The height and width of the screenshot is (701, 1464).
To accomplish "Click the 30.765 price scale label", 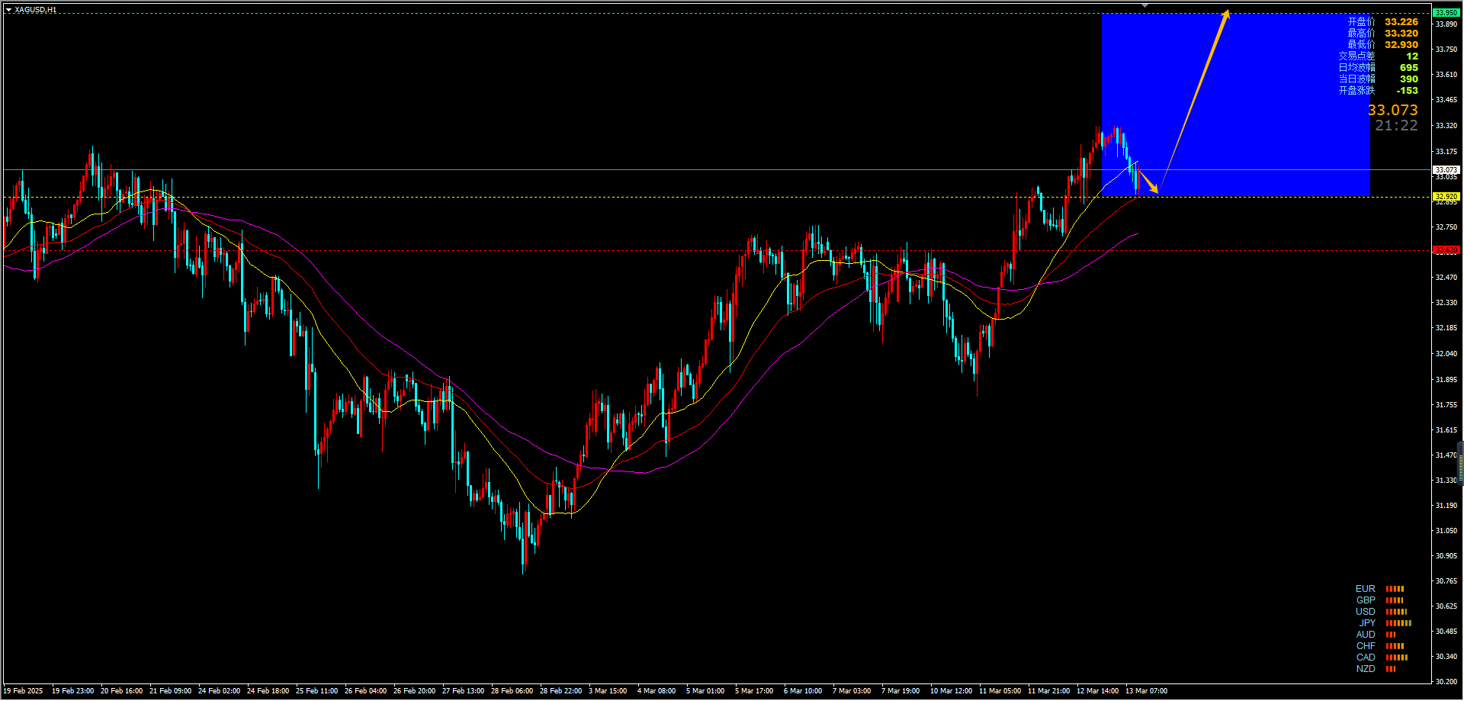I will [1446, 581].
